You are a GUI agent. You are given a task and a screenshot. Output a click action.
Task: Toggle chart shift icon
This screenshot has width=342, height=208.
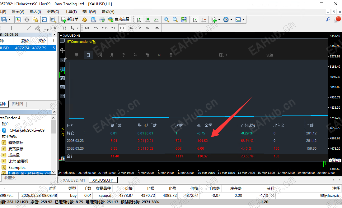click(204, 20)
